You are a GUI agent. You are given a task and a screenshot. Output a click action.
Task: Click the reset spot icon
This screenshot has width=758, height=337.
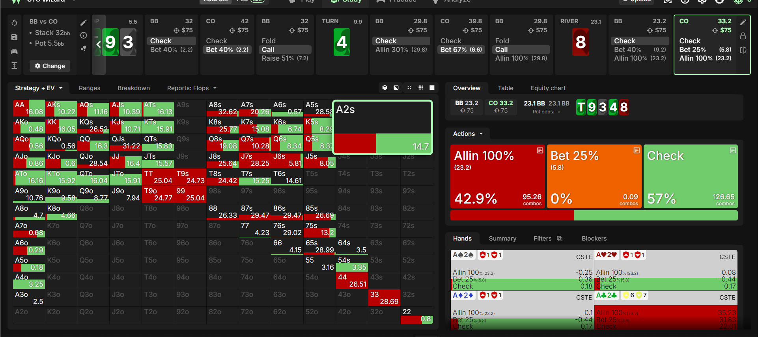[x=14, y=23]
